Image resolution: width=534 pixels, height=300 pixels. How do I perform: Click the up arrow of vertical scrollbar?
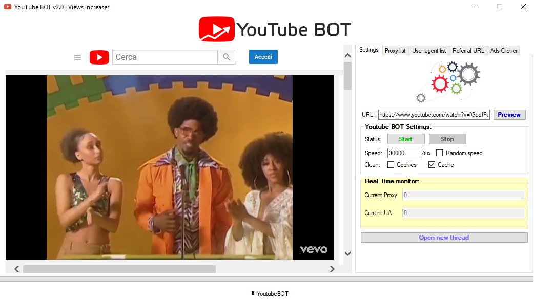(347, 55)
